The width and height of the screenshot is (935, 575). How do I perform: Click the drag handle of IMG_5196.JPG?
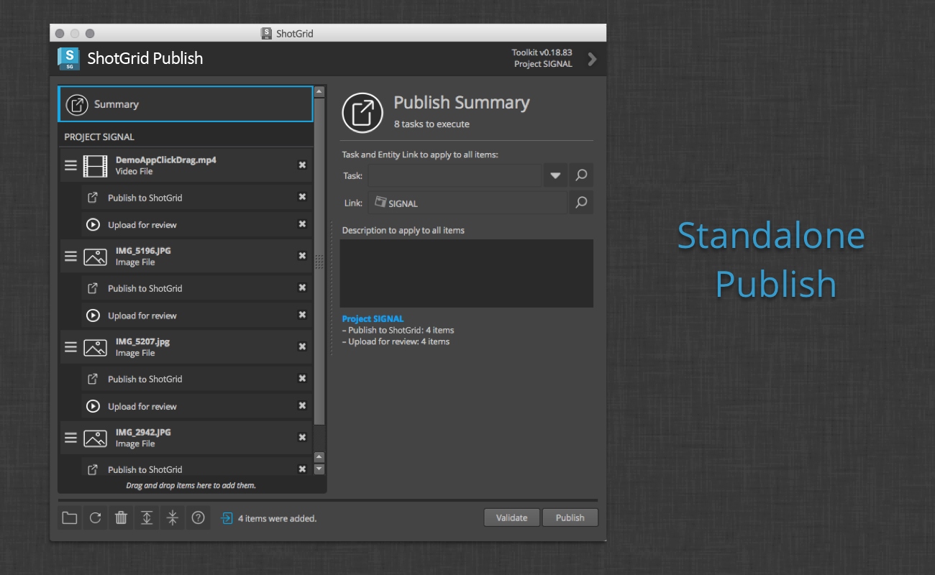point(70,256)
